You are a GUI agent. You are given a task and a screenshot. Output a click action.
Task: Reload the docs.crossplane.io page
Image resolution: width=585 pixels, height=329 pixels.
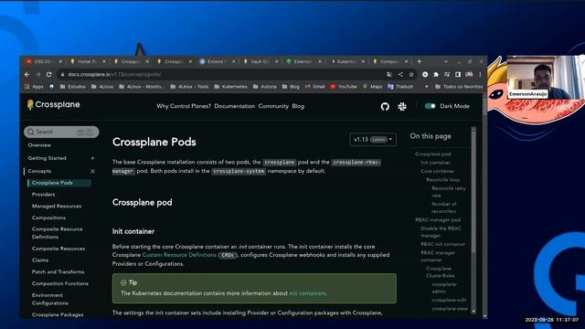click(x=48, y=75)
